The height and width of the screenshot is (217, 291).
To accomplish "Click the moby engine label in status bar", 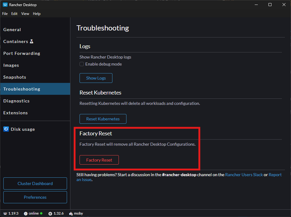I will [x=79, y=213].
